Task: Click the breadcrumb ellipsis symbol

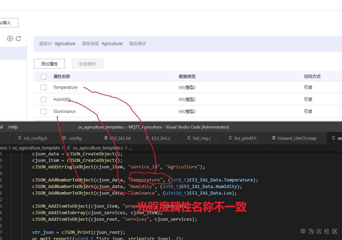Action: pyautogui.click(x=131, y=148)
